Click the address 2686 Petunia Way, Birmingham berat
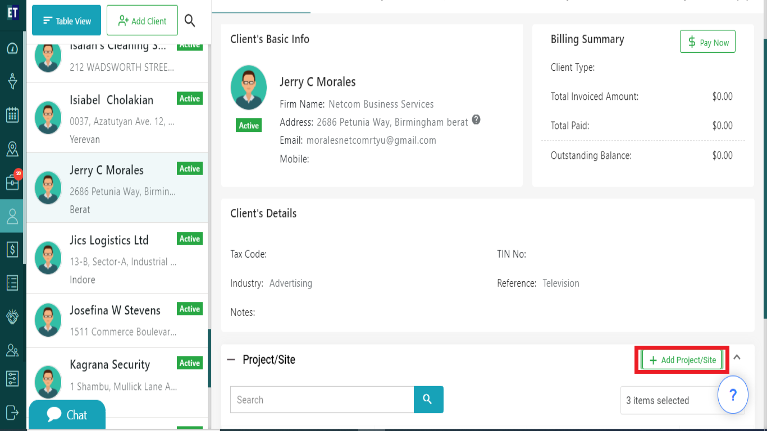 (392, 122)
